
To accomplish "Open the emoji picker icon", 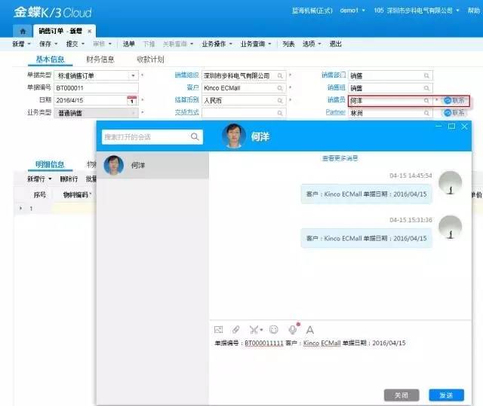I will point(273,329).
